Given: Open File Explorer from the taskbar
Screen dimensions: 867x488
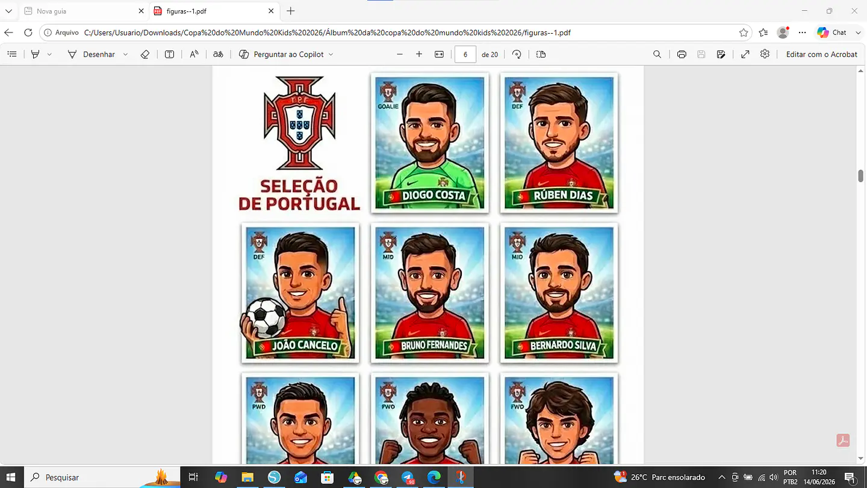Looking at the screenshot, I should [x=247, y=477].
